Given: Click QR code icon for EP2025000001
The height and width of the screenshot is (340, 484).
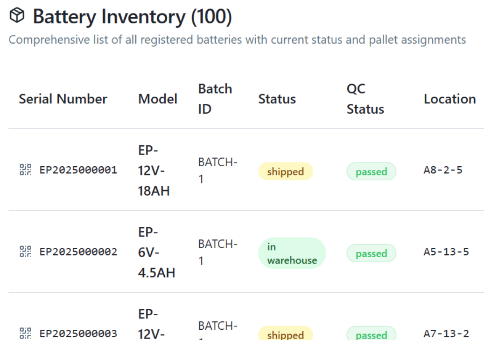Looking at the screenshot, I should coord(25,170).
